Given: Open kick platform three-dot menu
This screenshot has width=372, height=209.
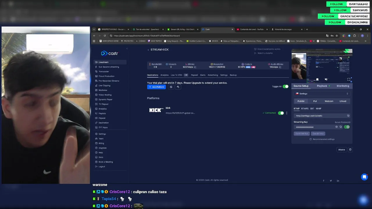Looking at the screenshot, I should pos(287,113).
